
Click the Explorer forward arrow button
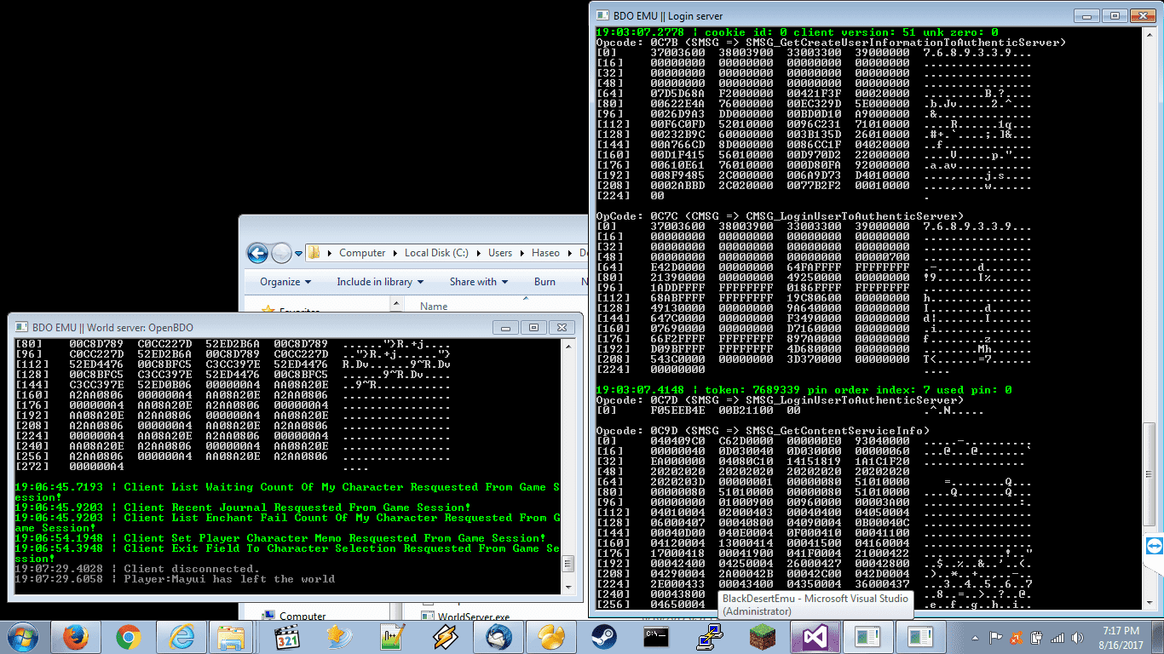281,253
